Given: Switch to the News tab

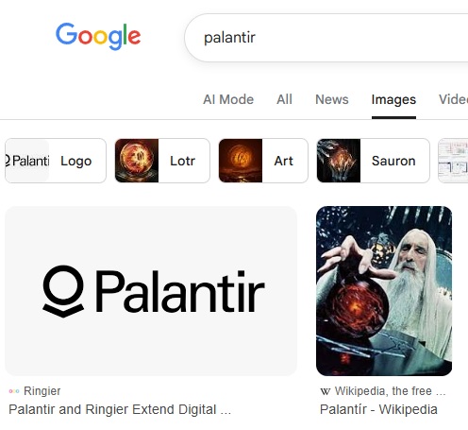Looking at the screenshot, I should 332,99.
